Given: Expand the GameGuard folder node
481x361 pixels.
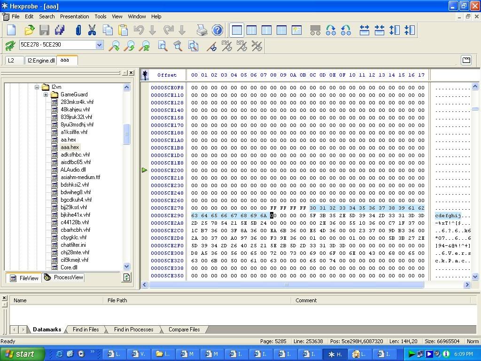Looking at the screenshot, I should tap(46, 94).
